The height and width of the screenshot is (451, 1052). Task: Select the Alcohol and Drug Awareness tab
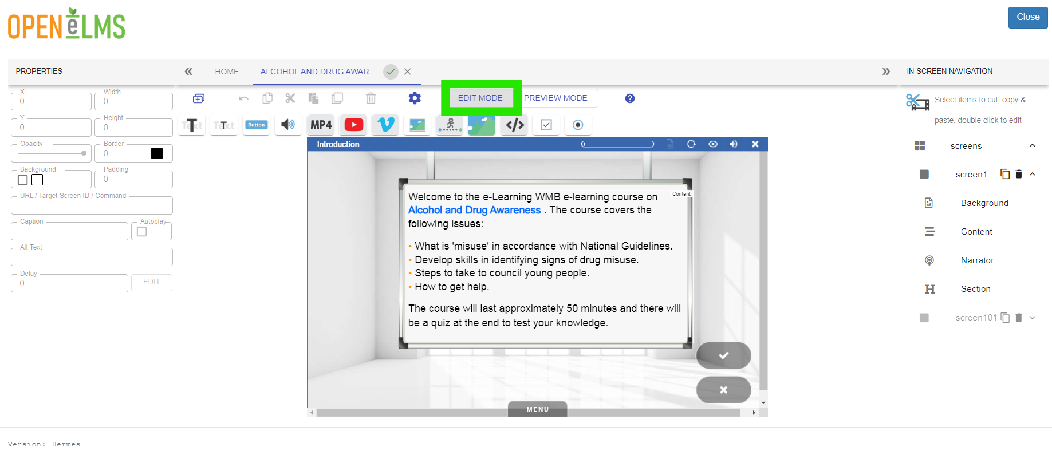[318, 72]
